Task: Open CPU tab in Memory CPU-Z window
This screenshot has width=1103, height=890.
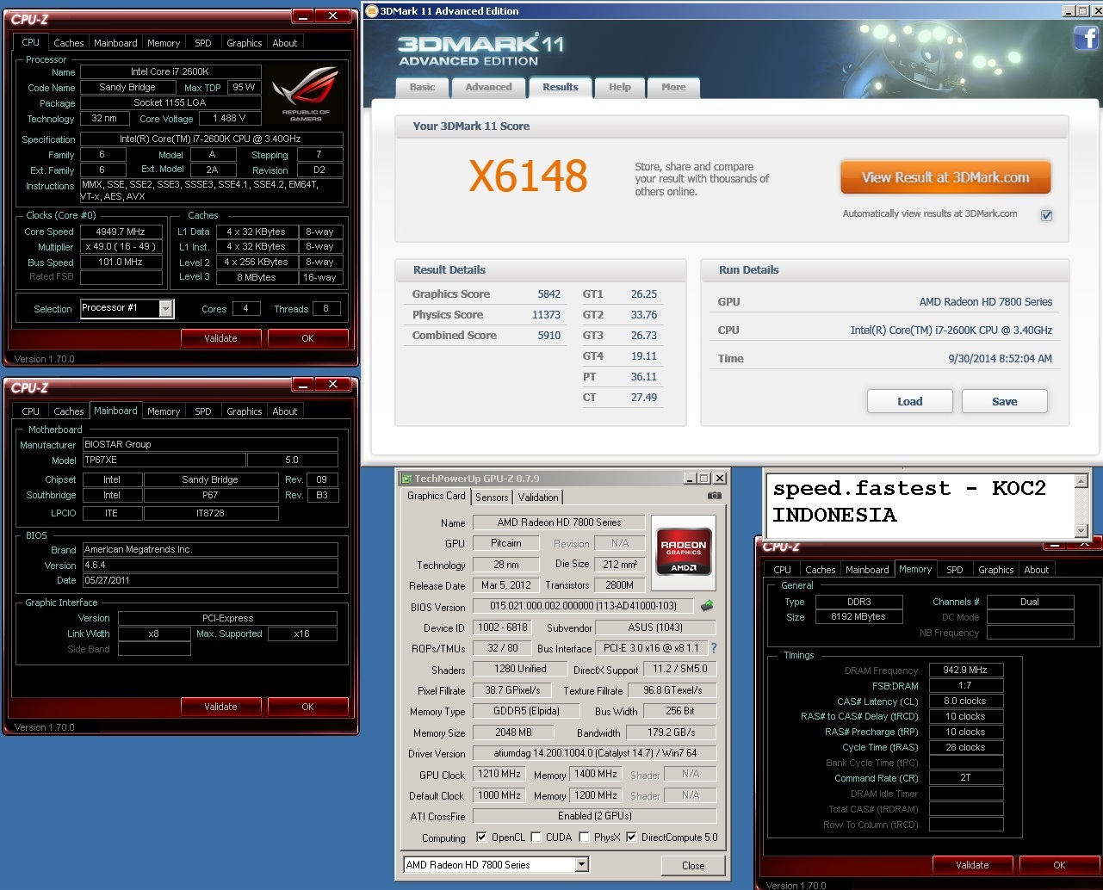Action: [782, 570]
